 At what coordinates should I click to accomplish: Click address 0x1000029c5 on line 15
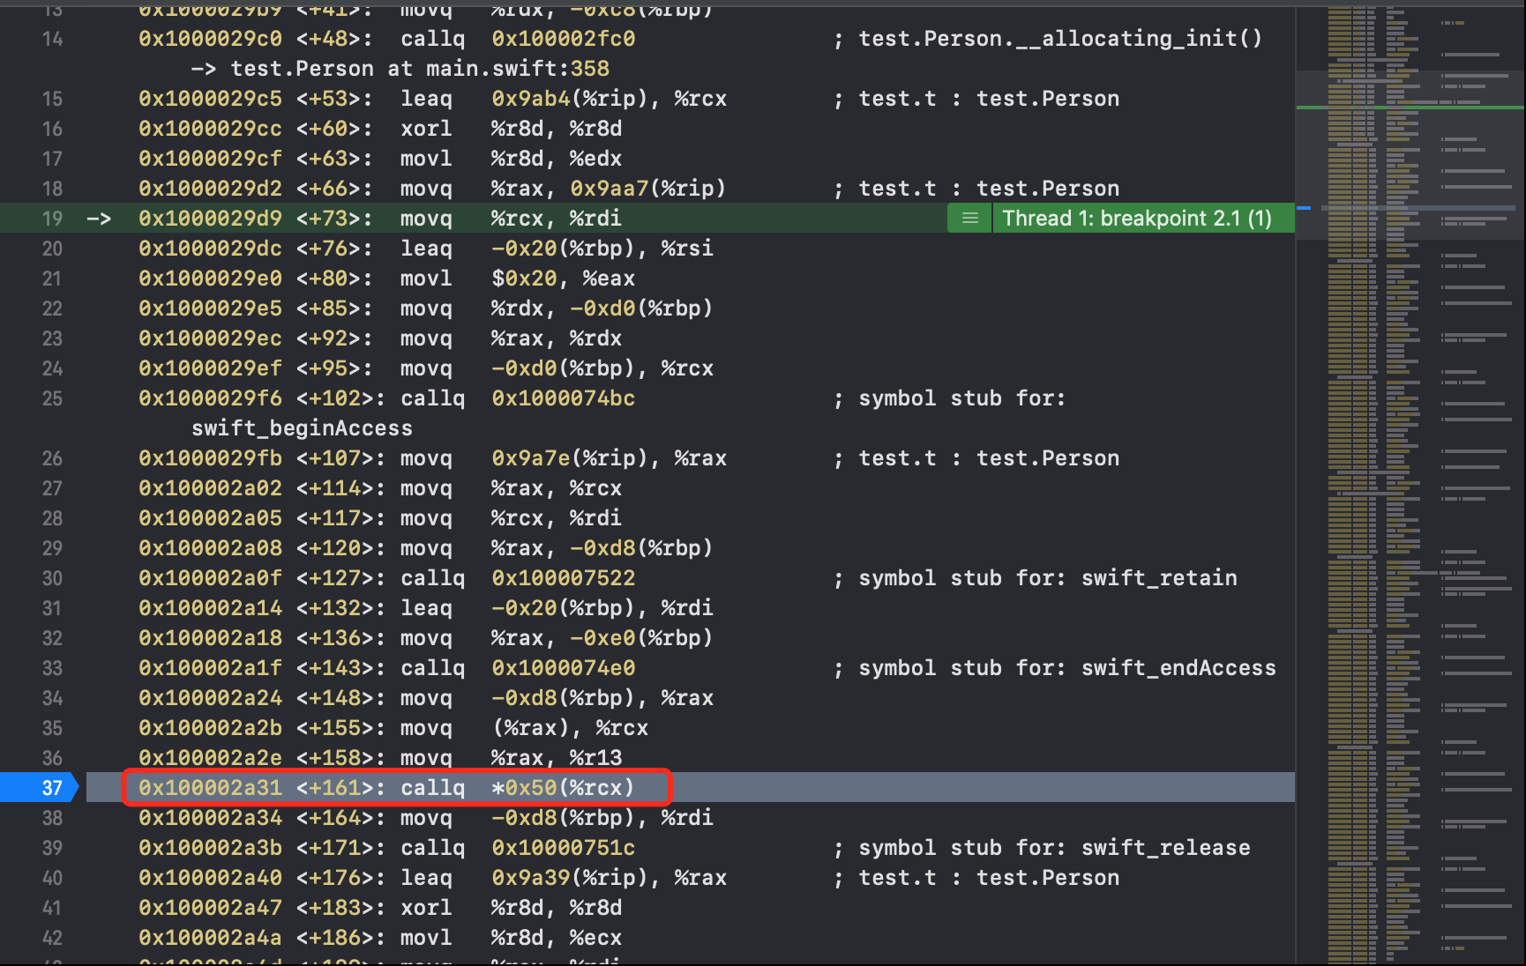(x=210, y=99)
